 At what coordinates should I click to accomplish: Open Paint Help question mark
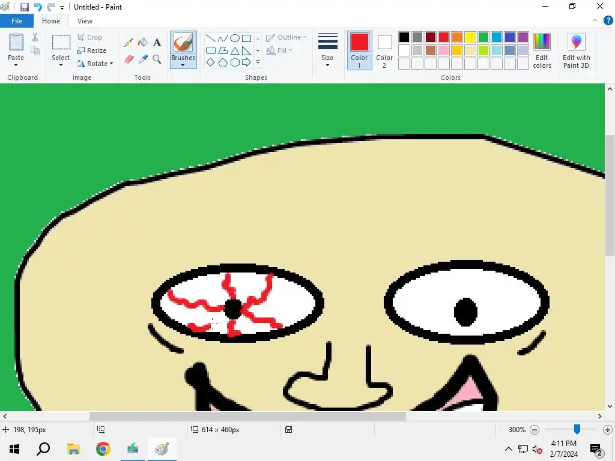click(x=608, y=21)
